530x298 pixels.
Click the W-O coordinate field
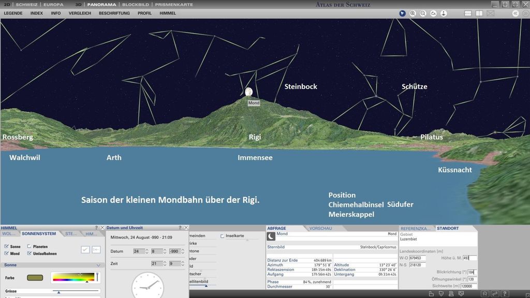tap(418, 258)
